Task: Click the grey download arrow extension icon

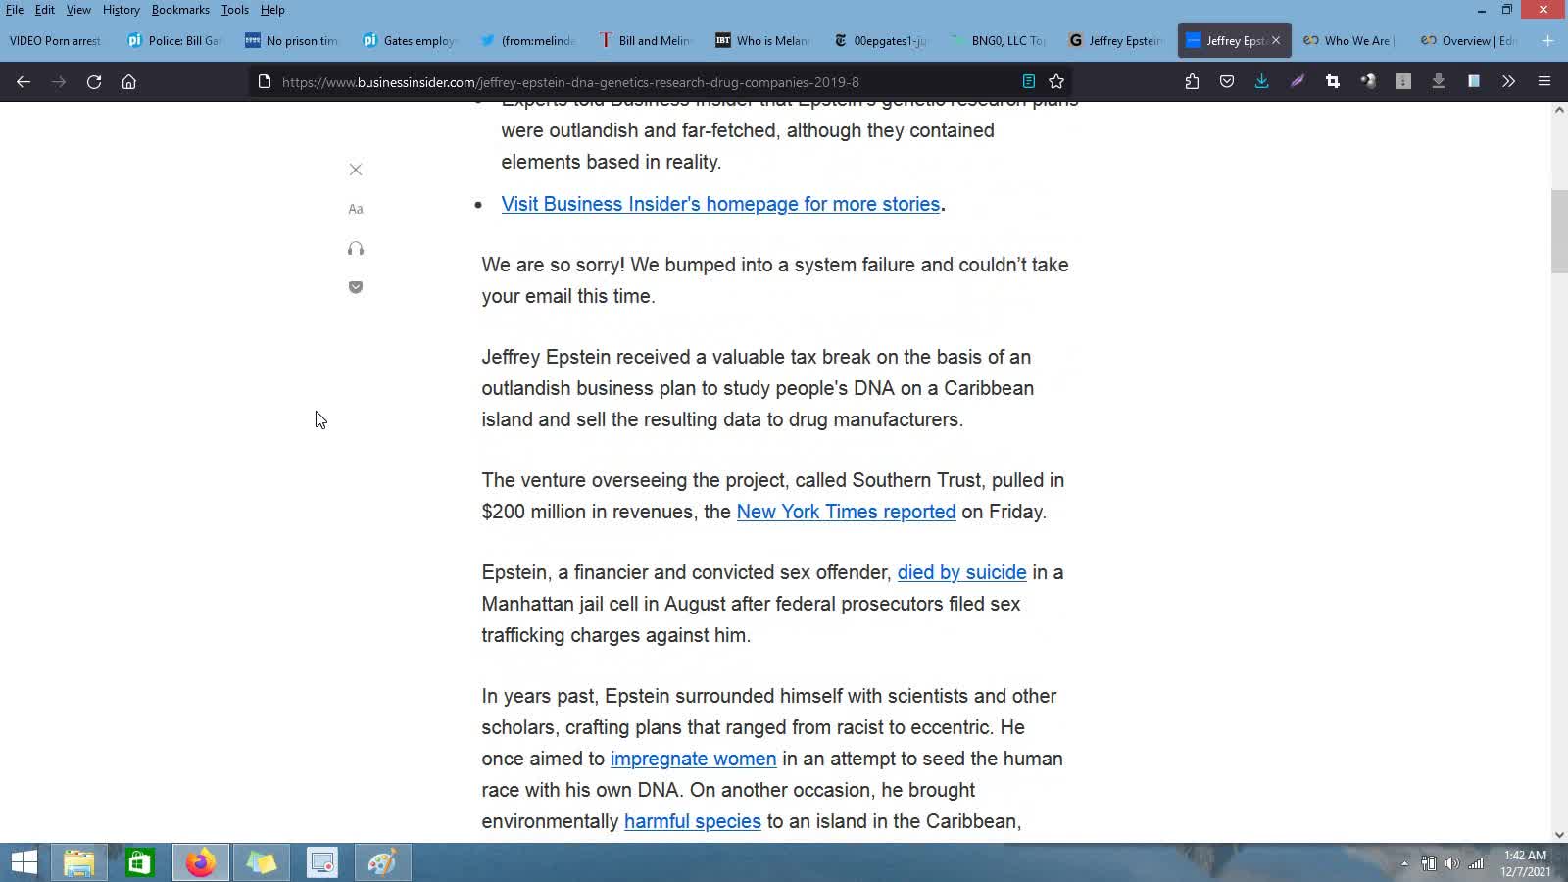Action: pos(1439,82)
